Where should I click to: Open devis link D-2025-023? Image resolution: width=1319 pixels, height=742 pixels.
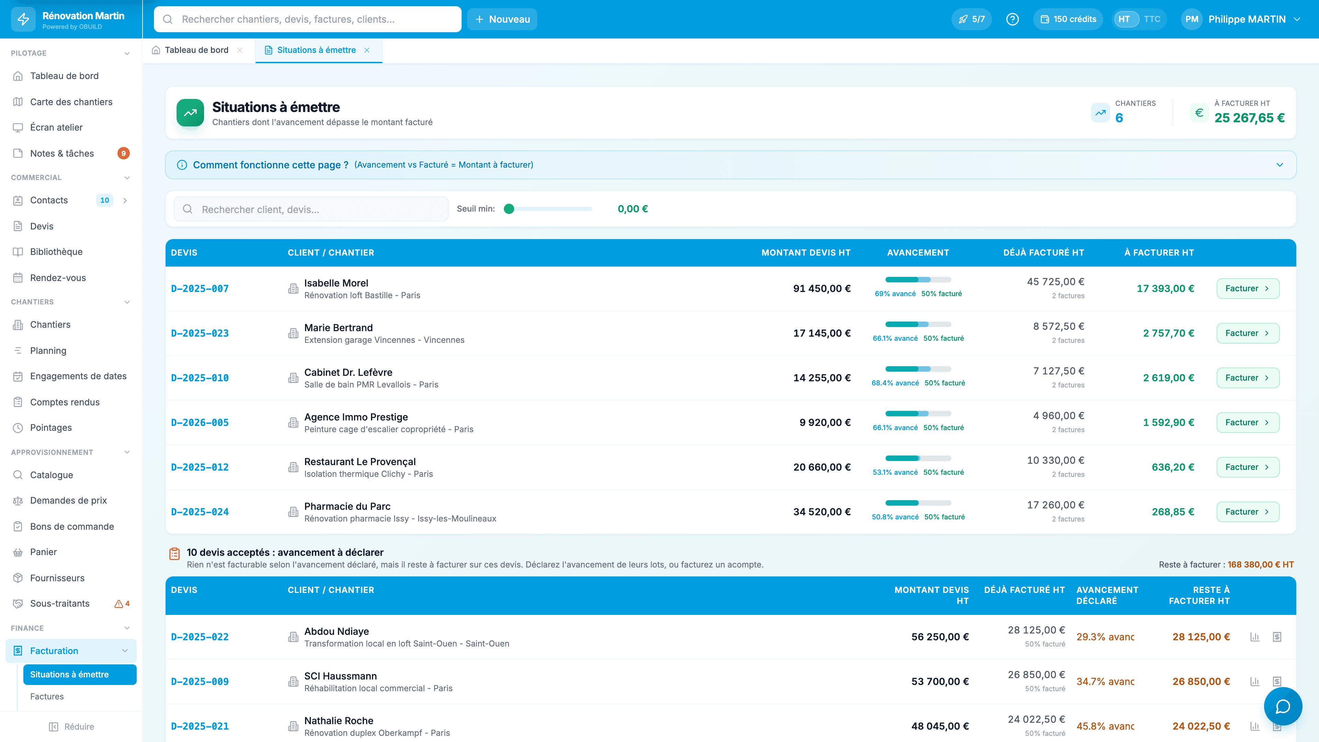coord(200,333)
